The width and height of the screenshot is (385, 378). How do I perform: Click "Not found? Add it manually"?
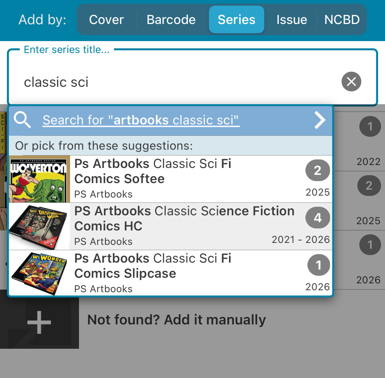[176, 320]
